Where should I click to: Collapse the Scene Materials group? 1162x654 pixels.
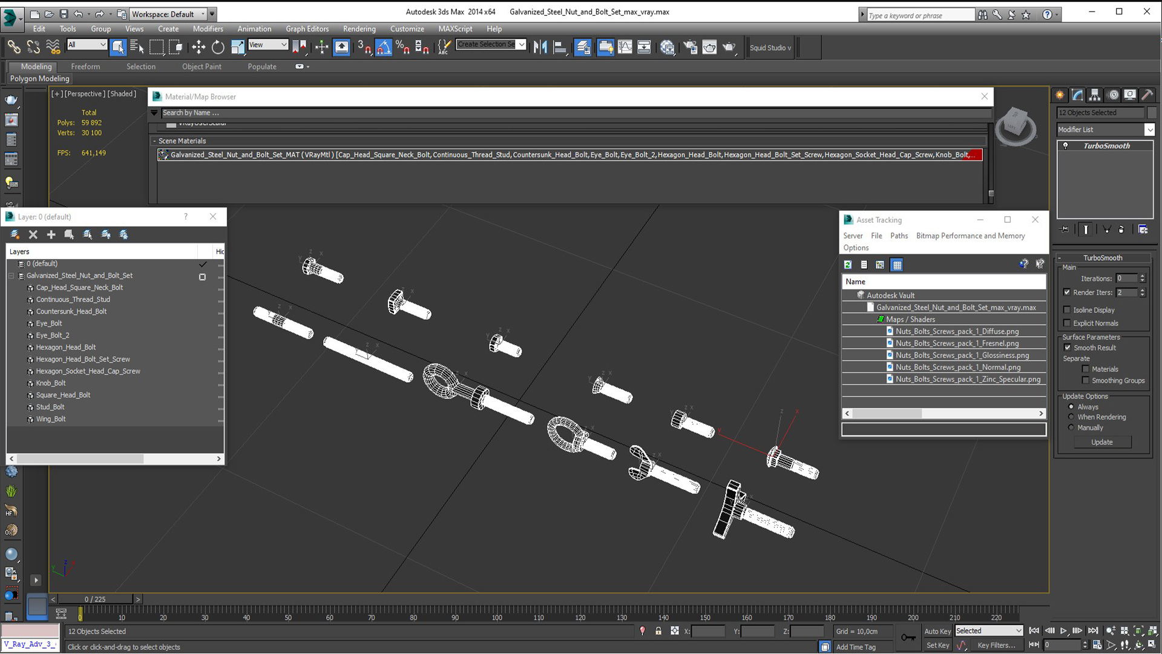click(154, 141)
